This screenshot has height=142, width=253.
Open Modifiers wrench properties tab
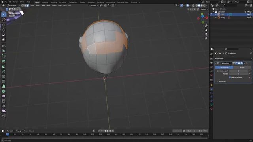(x=211, y=89)
